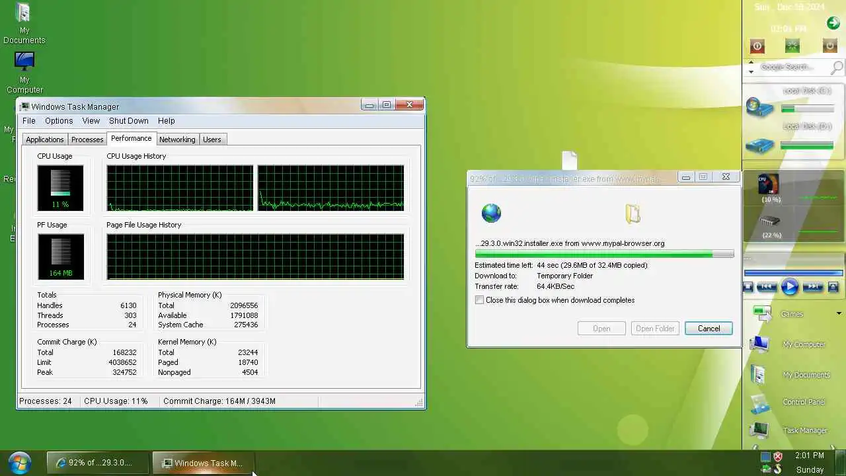Click the orange restart icon in sidebar
The image size is (846, 476).
click(x=829, y=46)
